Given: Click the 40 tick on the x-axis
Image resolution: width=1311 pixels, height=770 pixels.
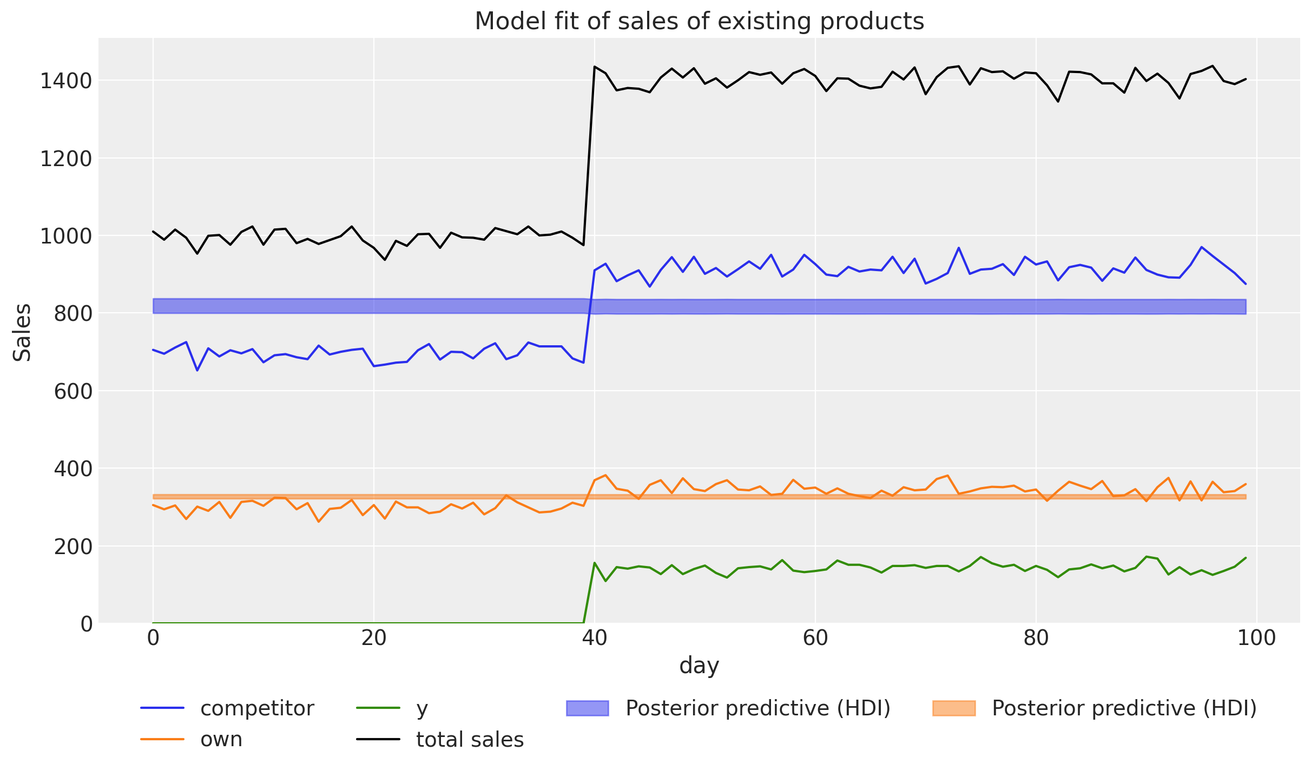Looking at the screenshot, I should 594,639.
